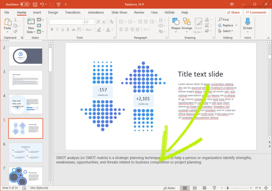272x191 pixels.
Task: Click Text Highlight Color button
Action: tap(99, 30)
